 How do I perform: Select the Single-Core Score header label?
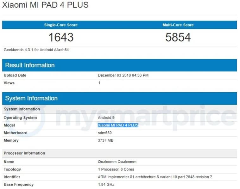click(x=61, y=25)
